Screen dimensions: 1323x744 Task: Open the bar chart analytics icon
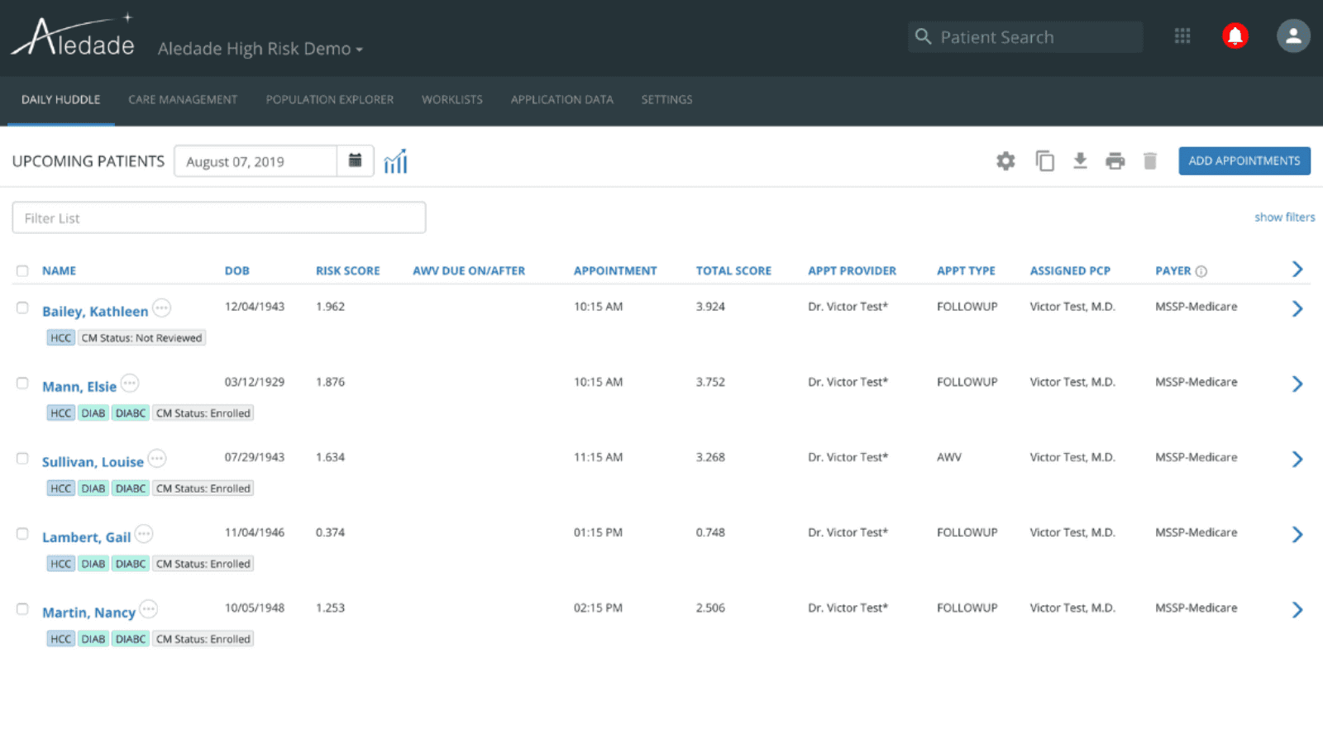(396, 161)
